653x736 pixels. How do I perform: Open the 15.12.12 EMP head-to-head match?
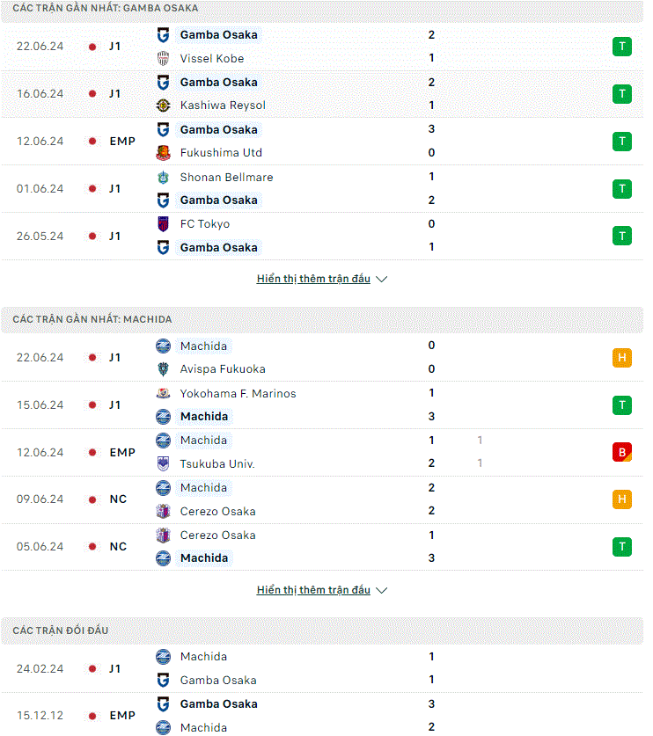point(322,716)
